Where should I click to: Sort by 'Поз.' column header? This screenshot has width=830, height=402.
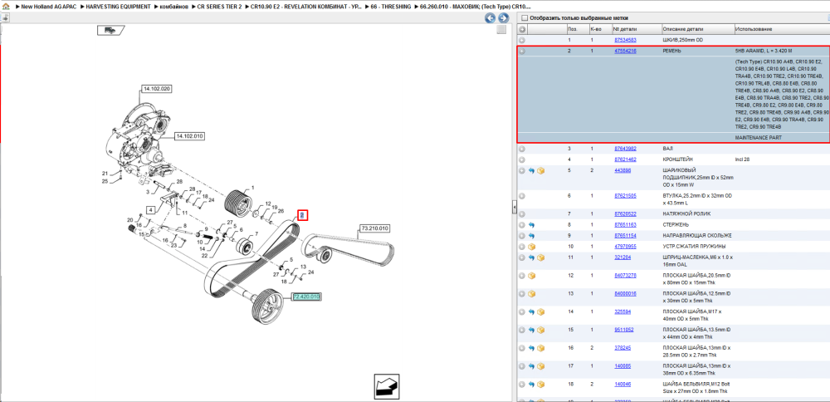click(577, 29)
